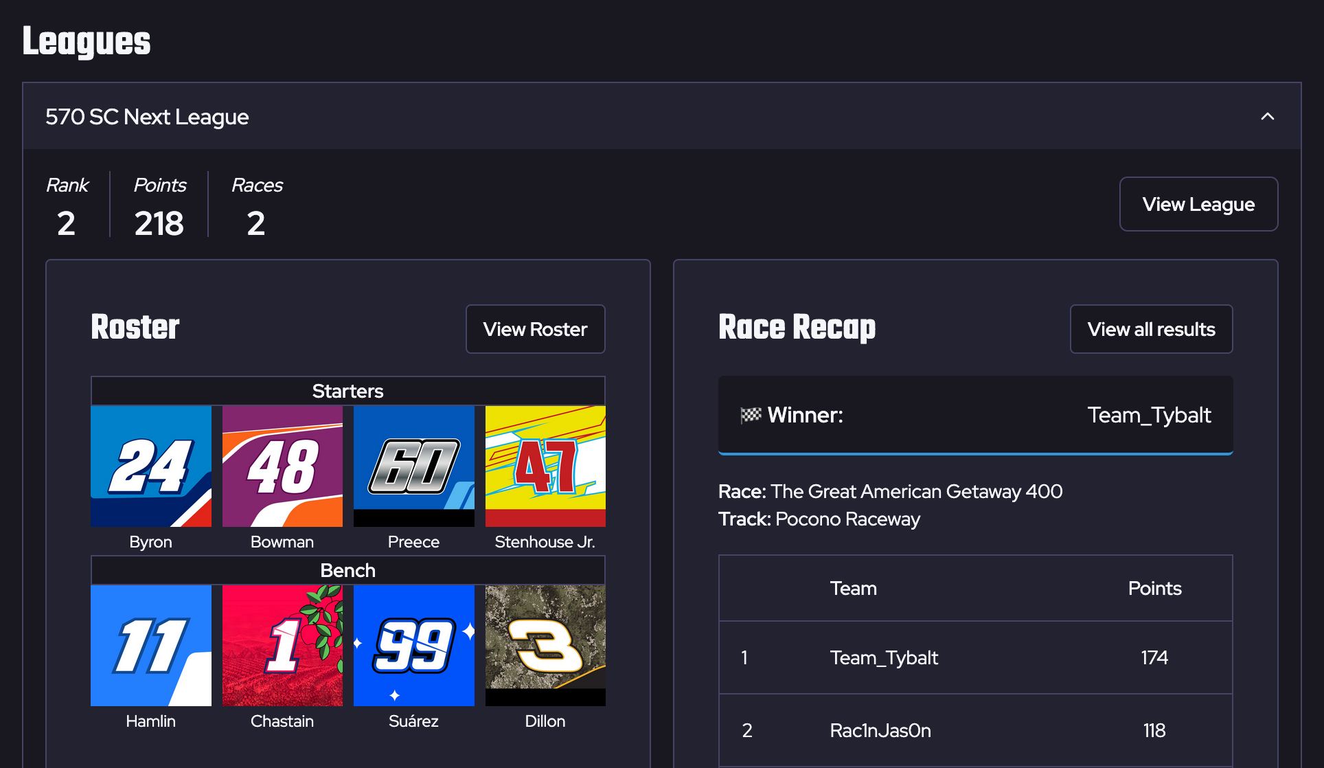
Task: Click the Suárez driver name
Action: coord(413,721)
